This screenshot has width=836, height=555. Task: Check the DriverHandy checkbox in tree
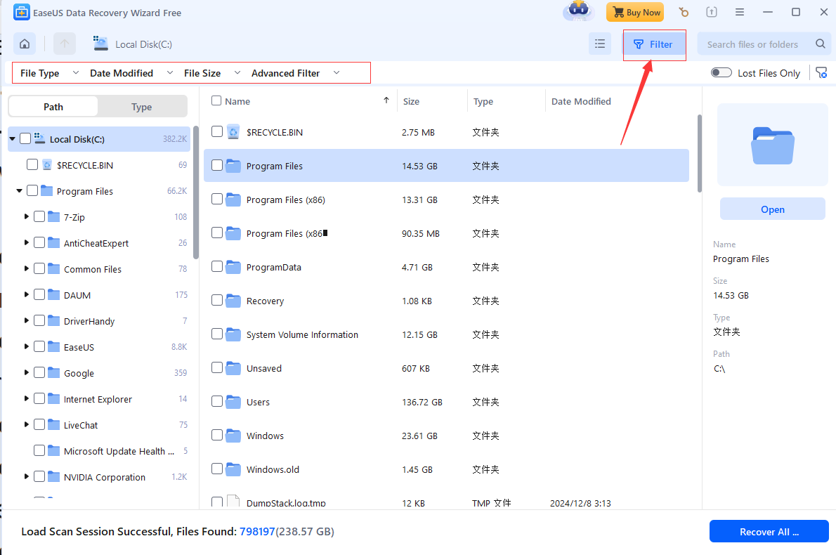pyautogui.click(x=39, y=321)
